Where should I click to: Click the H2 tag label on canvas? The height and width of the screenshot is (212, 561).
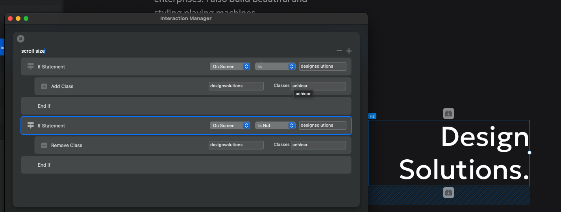(372, 116)
